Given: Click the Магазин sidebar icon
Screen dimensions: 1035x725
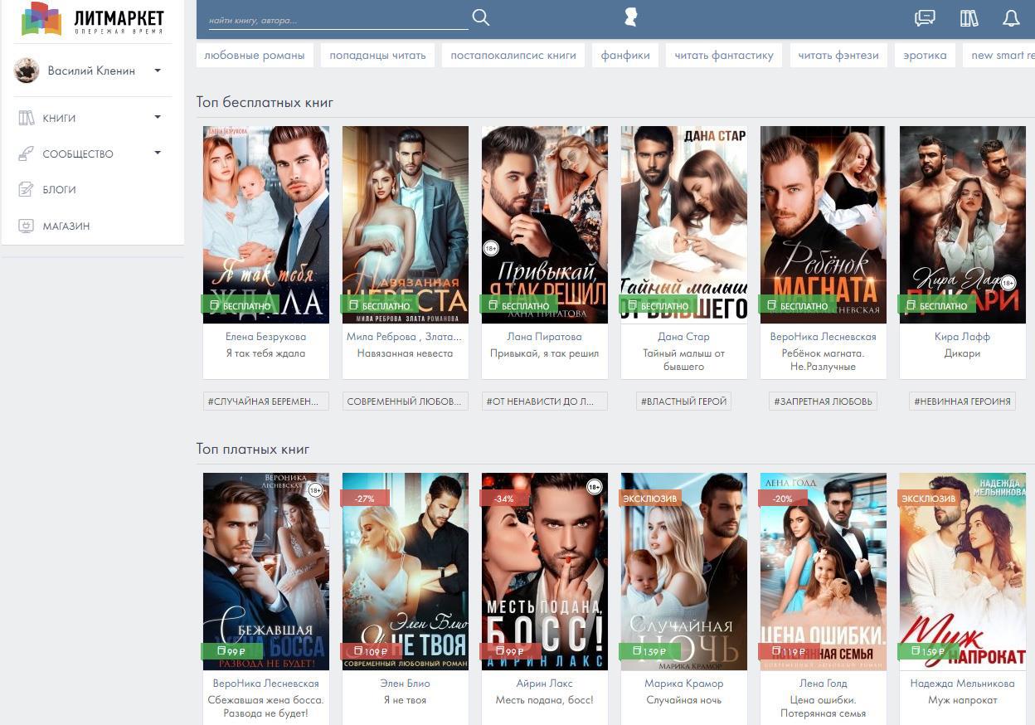Looking at the screenshot, I should (x=27, y=226).
